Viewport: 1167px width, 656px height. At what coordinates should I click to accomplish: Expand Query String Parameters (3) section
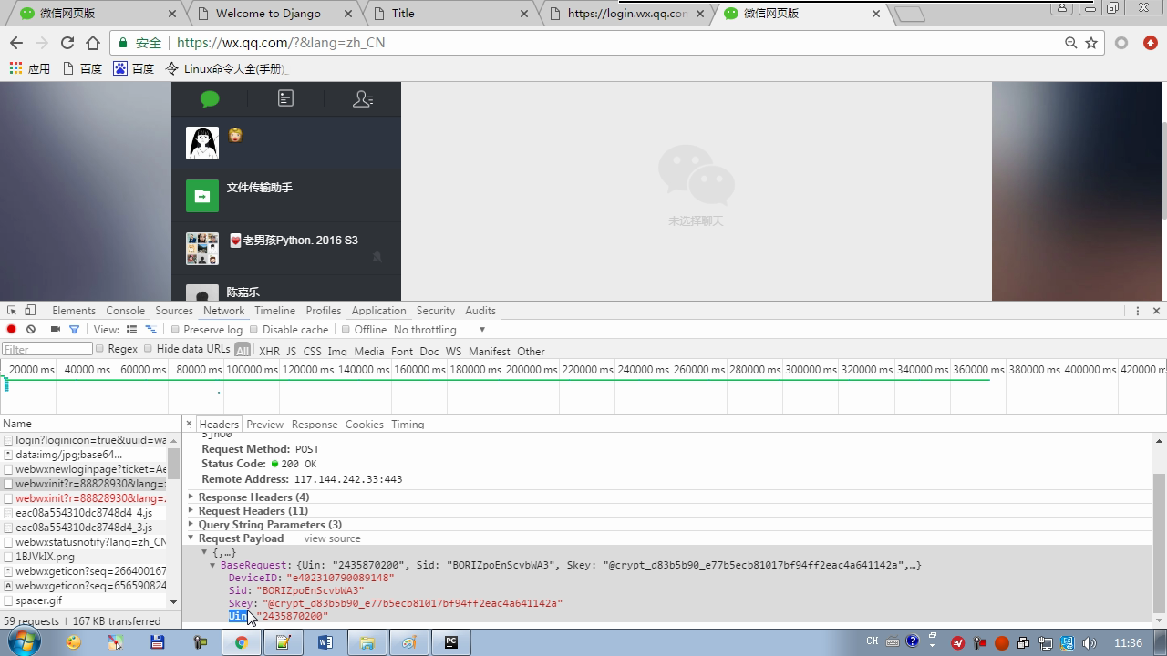pyautogui.click(x=270, y=525)
